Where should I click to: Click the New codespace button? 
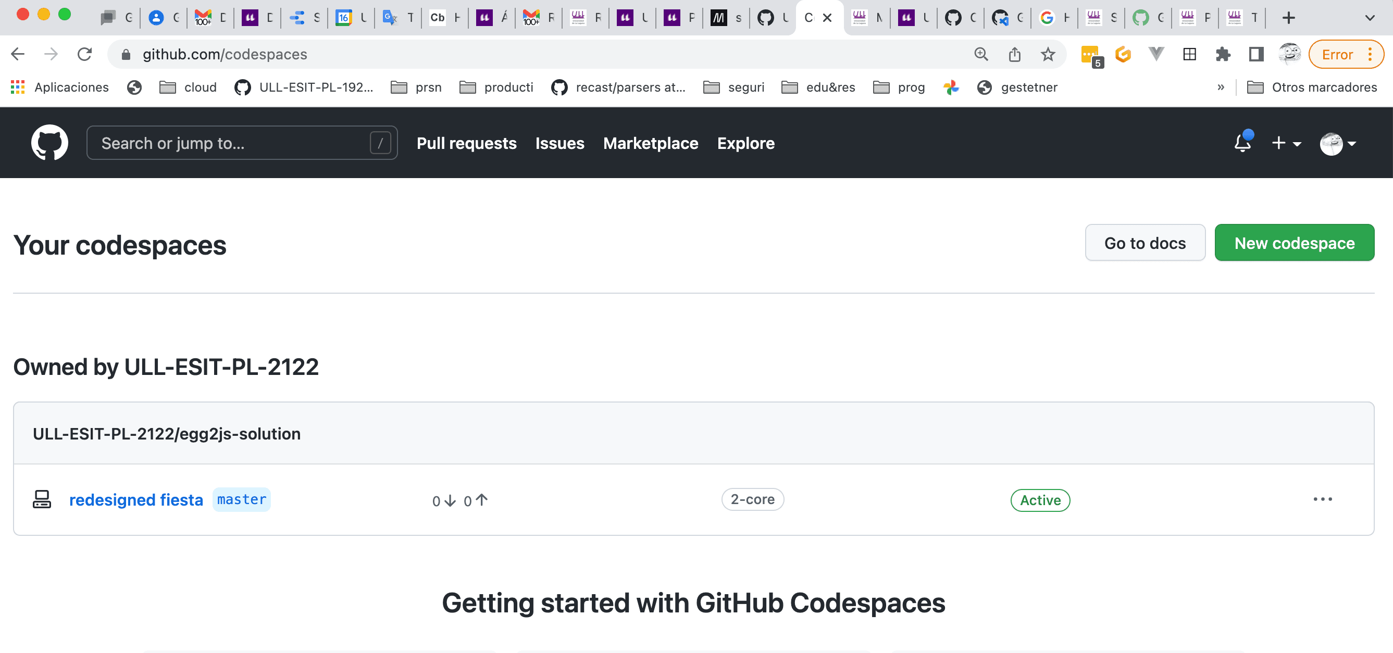pyautogui.click(x=1294, y=243)
